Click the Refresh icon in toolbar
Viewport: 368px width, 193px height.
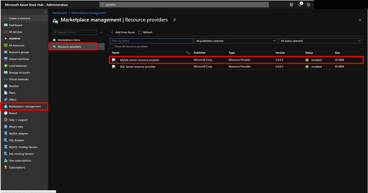point(140,32)
